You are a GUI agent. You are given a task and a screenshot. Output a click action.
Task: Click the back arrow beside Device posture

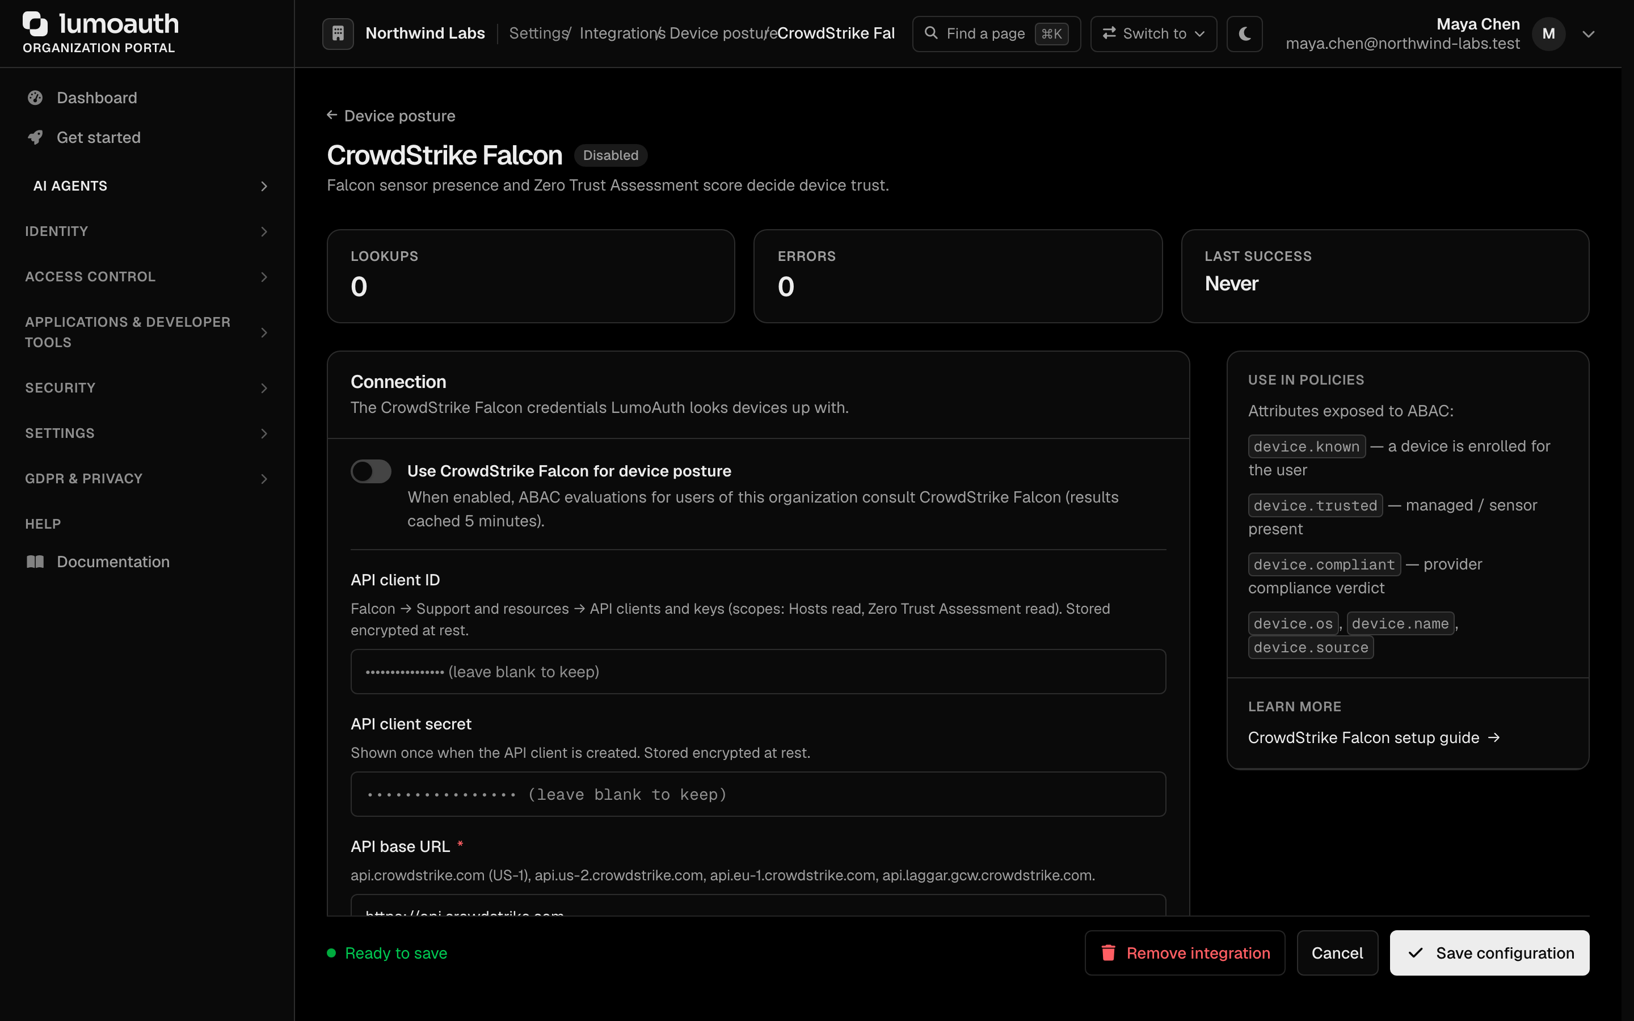(331, 116)
